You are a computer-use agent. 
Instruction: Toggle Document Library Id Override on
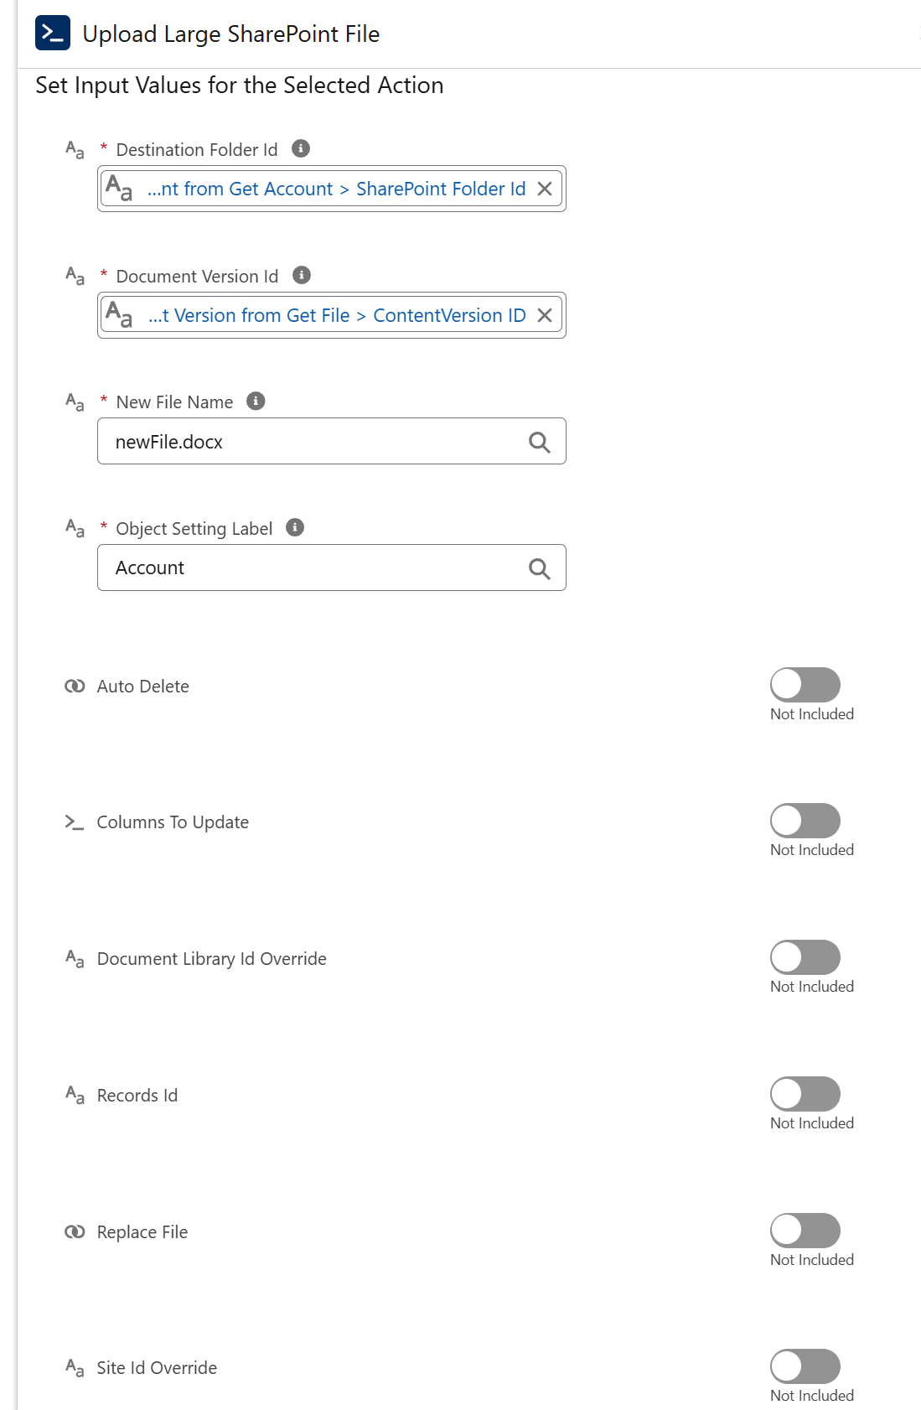[805, 957]
